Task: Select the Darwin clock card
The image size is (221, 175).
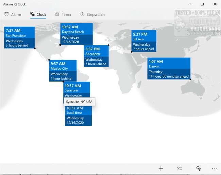Action: 169,68
